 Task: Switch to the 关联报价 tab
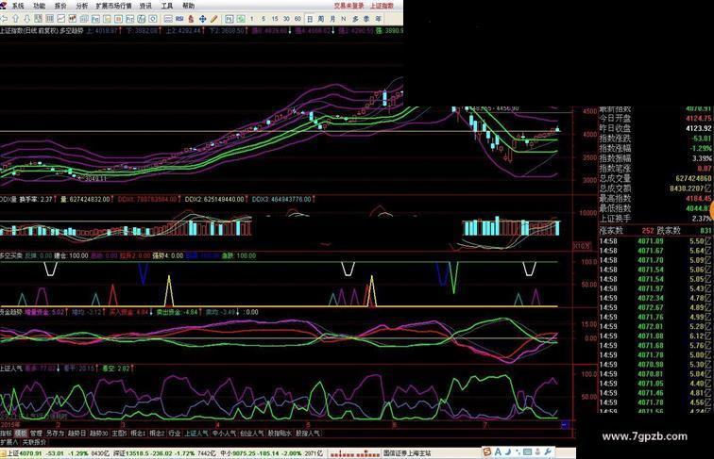tap(34, 442)
